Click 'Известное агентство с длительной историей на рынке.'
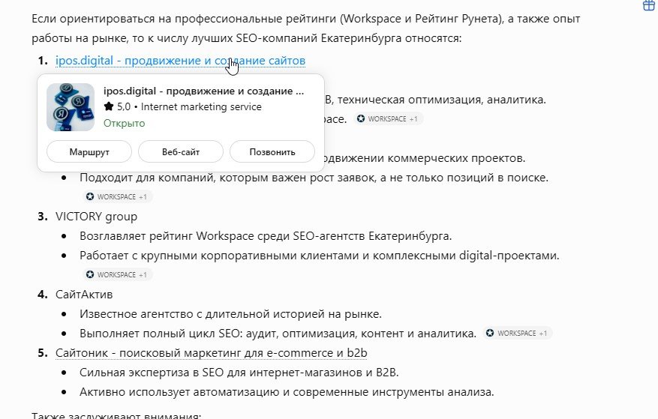The width and height of the screenshot is (658, 419). 231,314
